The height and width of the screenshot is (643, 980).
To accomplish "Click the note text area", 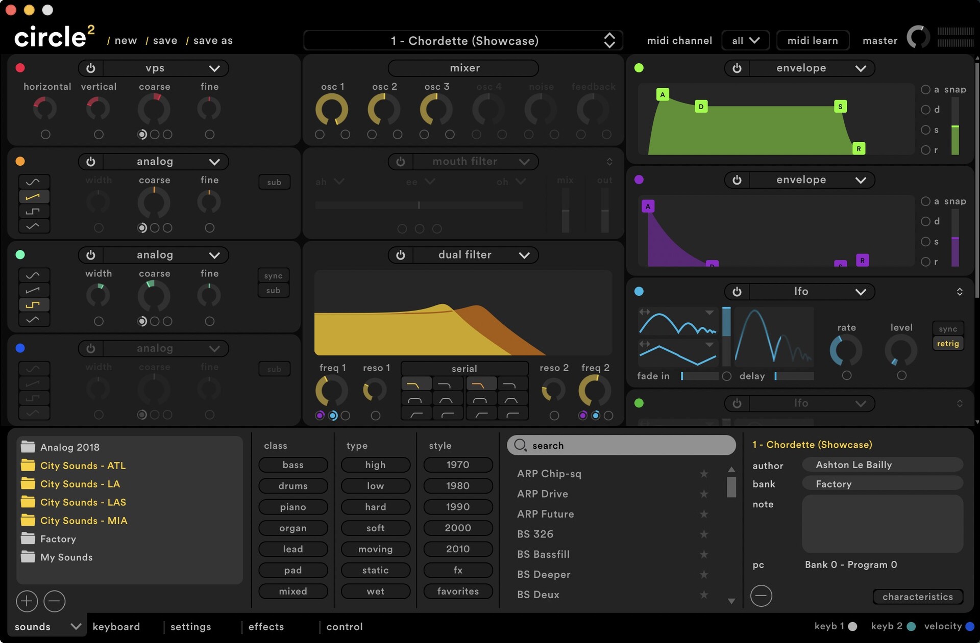I will click(883, 524).
